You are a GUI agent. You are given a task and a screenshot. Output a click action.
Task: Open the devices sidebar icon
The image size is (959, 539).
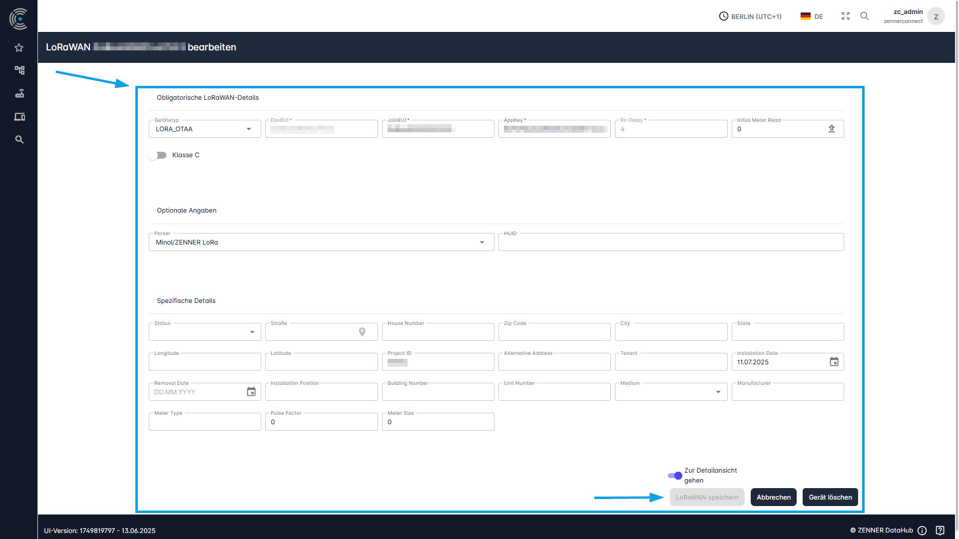(19, 117)
